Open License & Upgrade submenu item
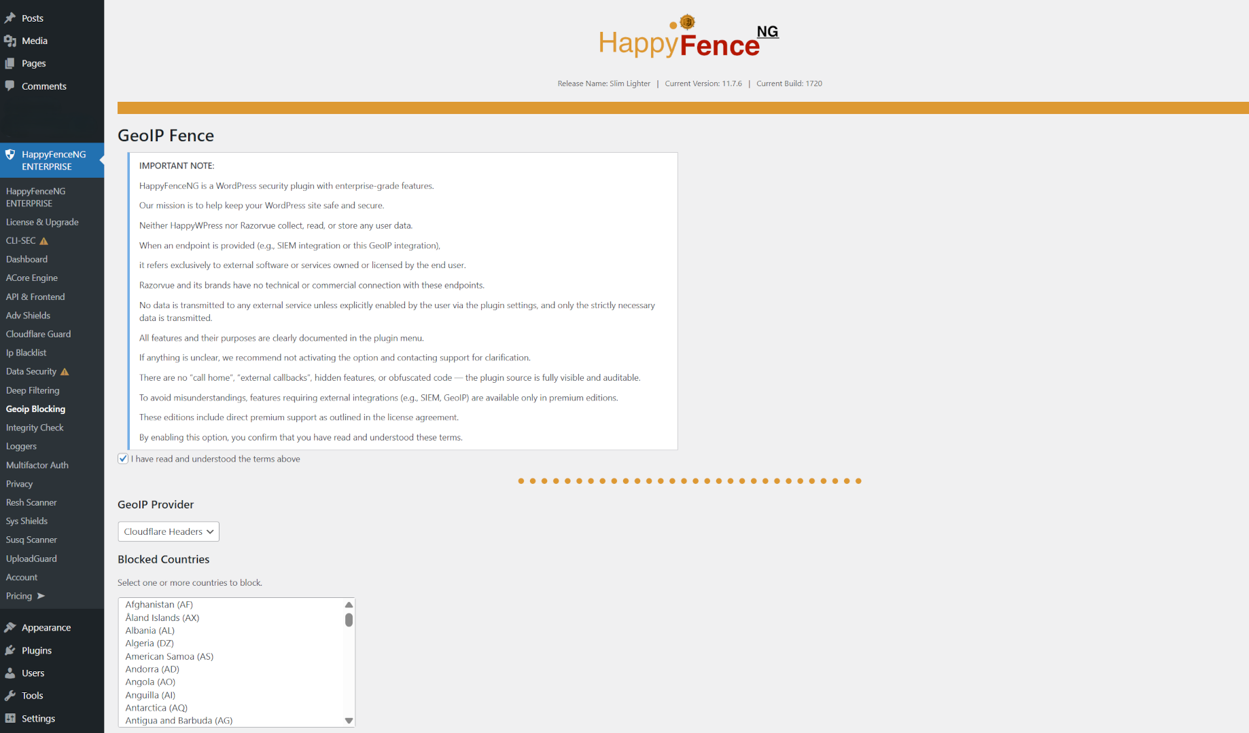The width and height of the screenshot is (1249, 733). click(42, 222)
